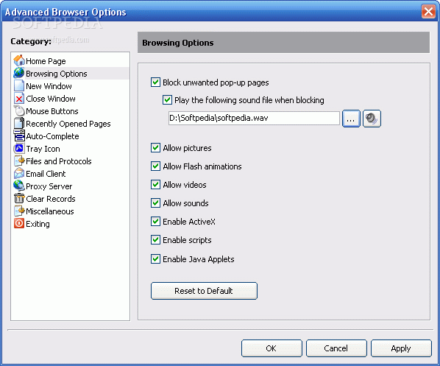Click the Exiting power icon

pos(19,223)
